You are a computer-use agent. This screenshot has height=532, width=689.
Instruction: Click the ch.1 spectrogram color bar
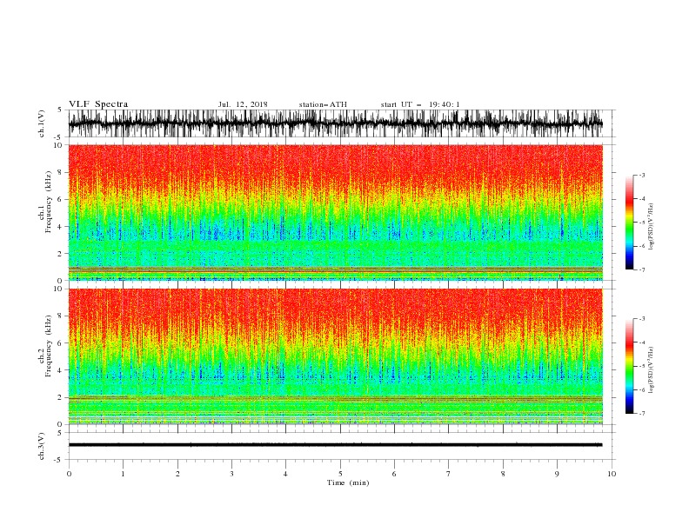coord(629,223)
